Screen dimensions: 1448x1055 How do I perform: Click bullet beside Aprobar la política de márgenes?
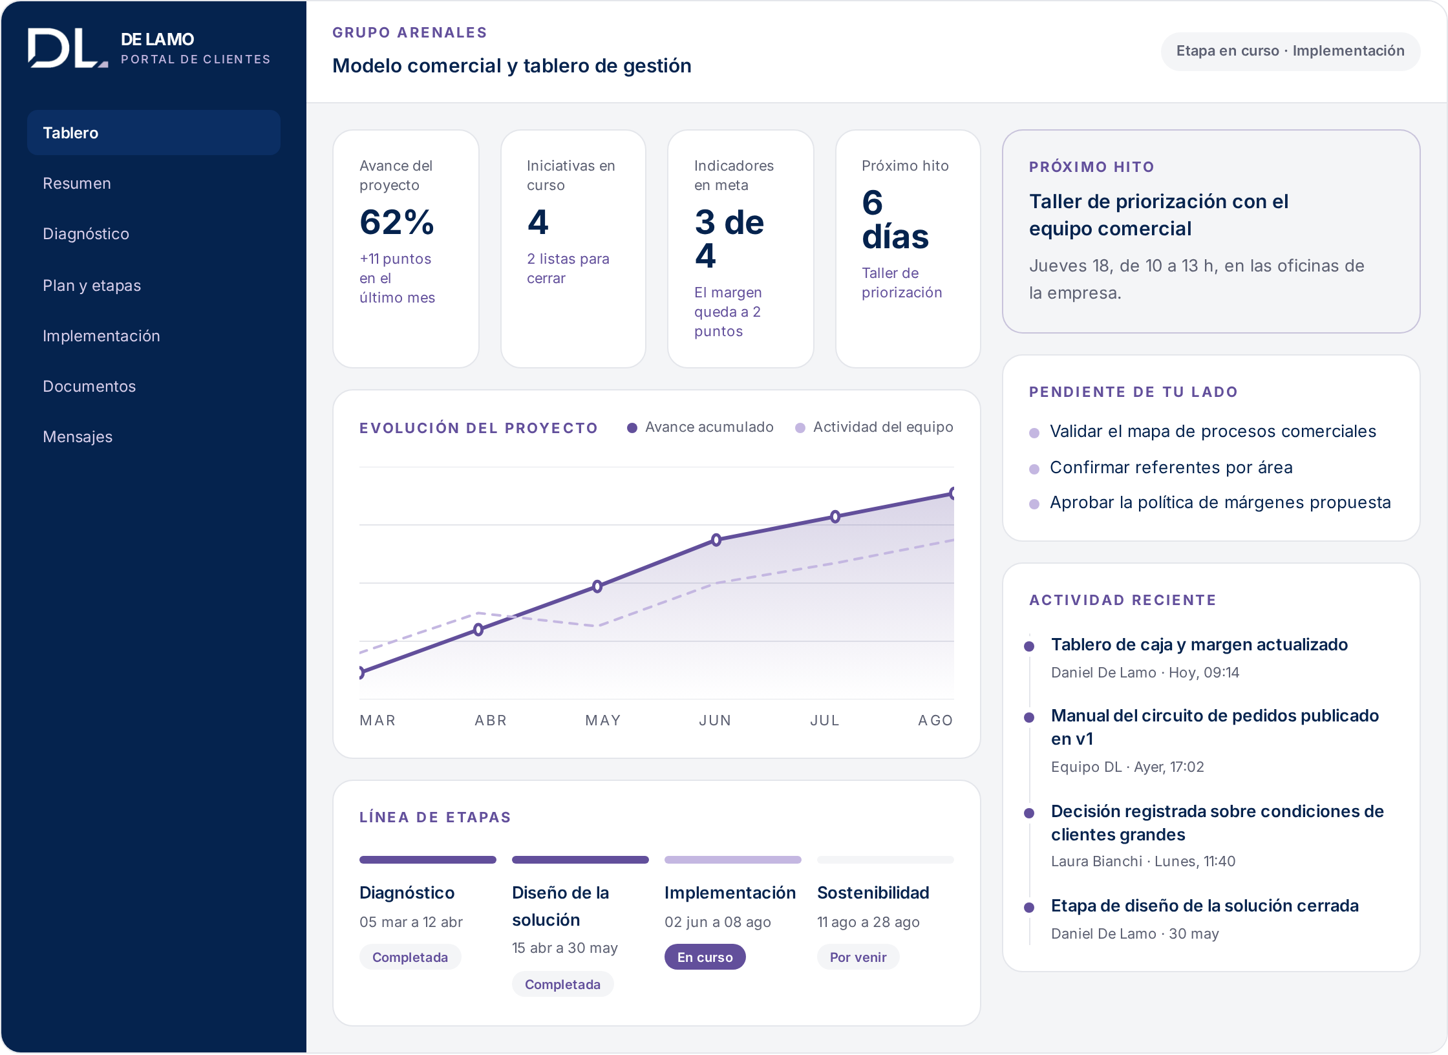[x=1034, y=504]
